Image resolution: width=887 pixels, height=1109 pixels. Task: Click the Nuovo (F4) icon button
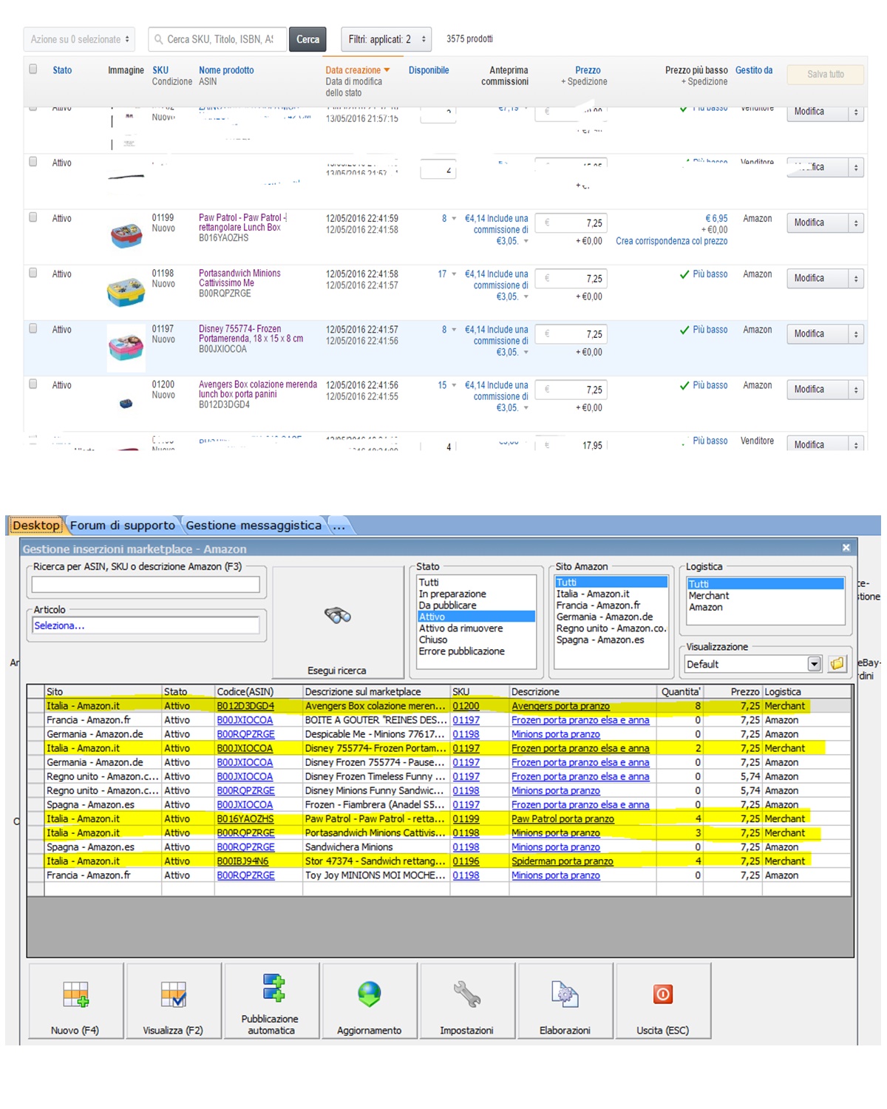[75, 1002]
